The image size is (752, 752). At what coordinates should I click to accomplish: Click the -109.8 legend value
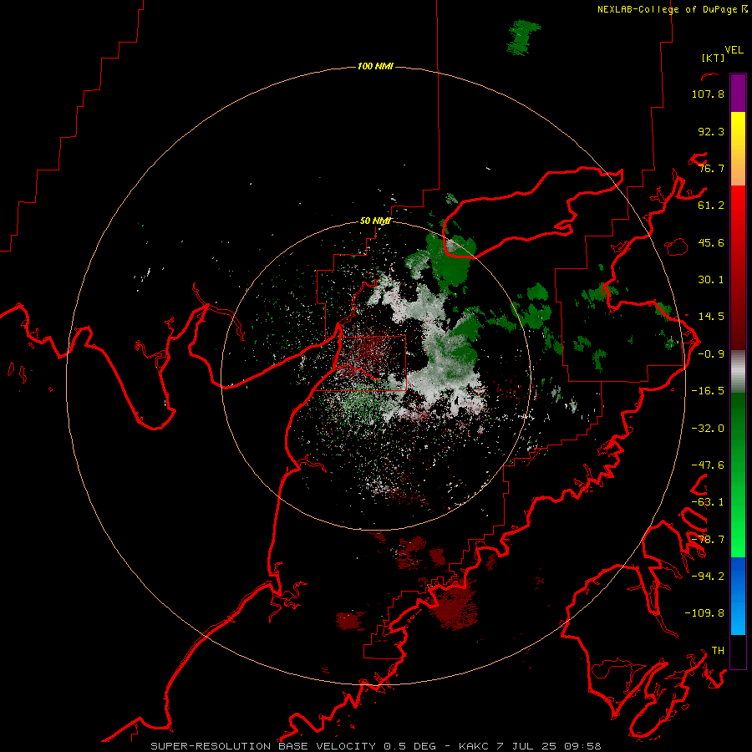click(x=704, y=613)
